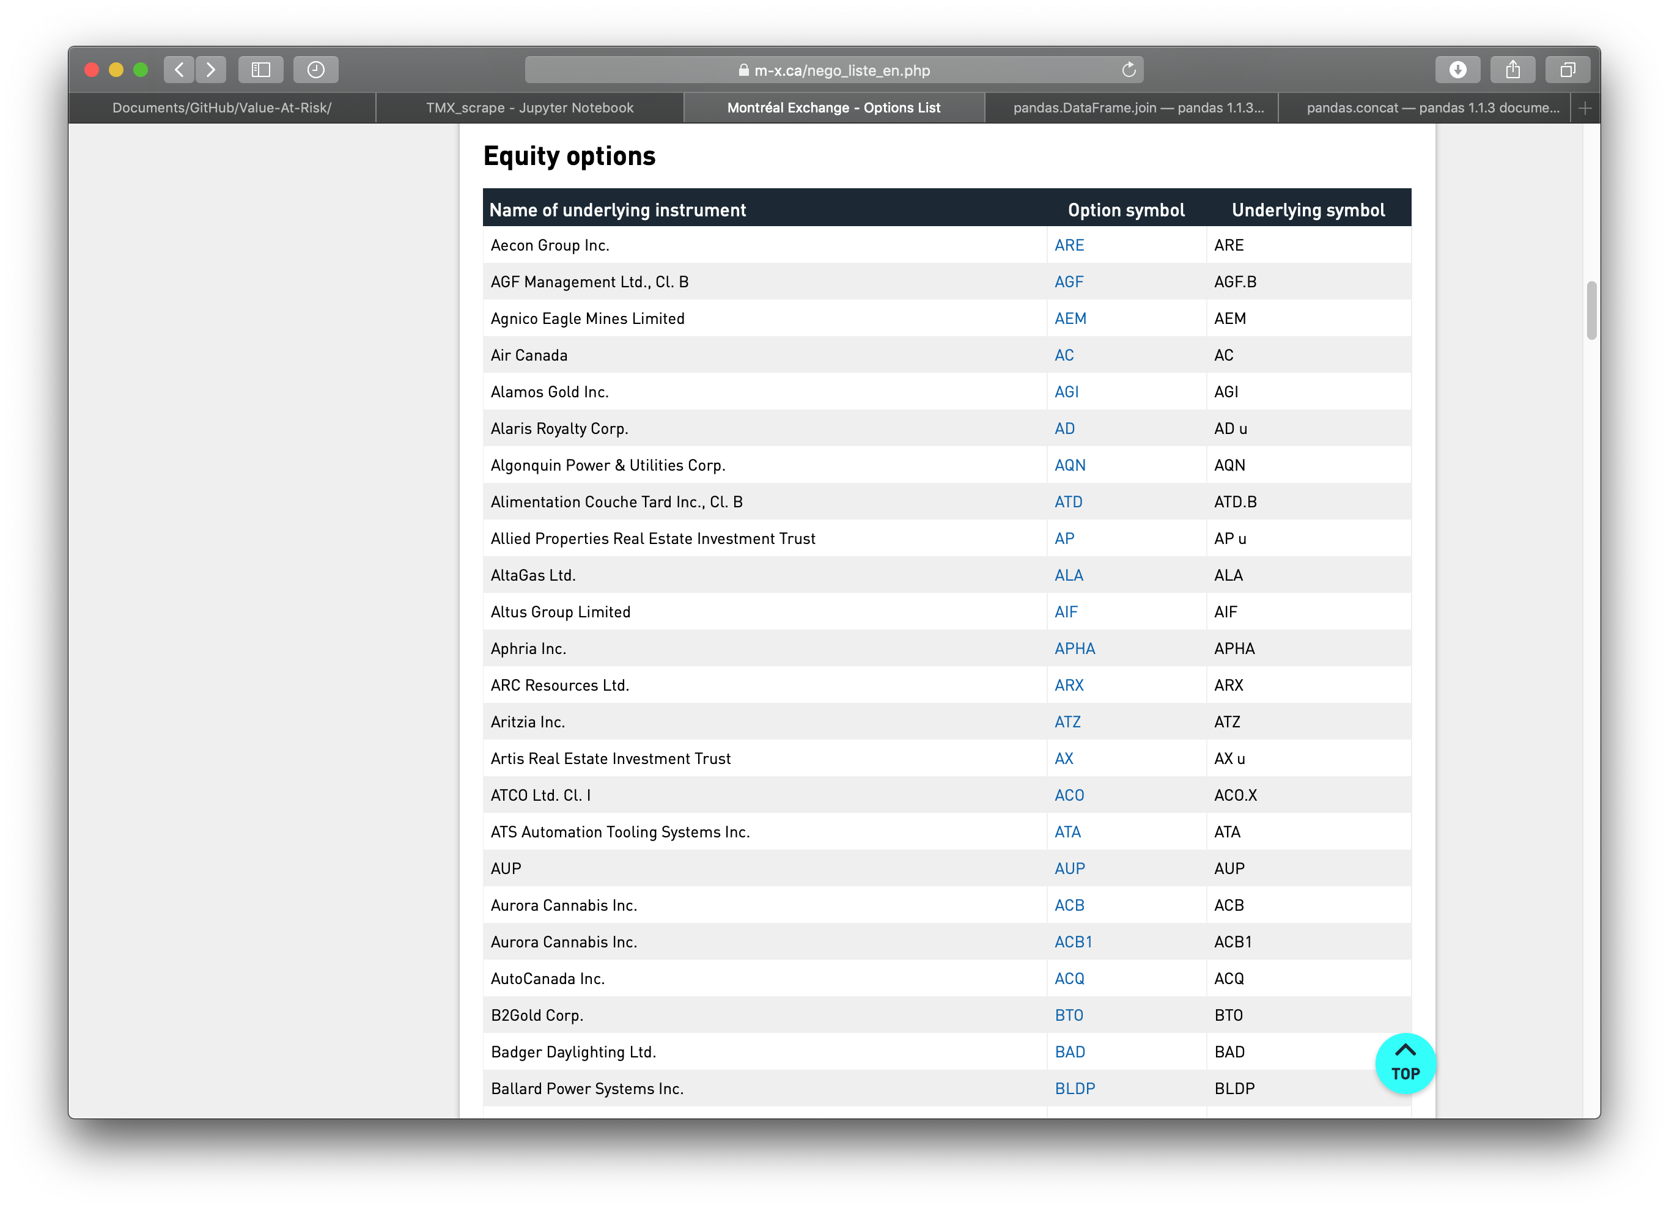Open the Safari sidebar
Viewport: 1669px width, 1209px height.
coord(260,69)
